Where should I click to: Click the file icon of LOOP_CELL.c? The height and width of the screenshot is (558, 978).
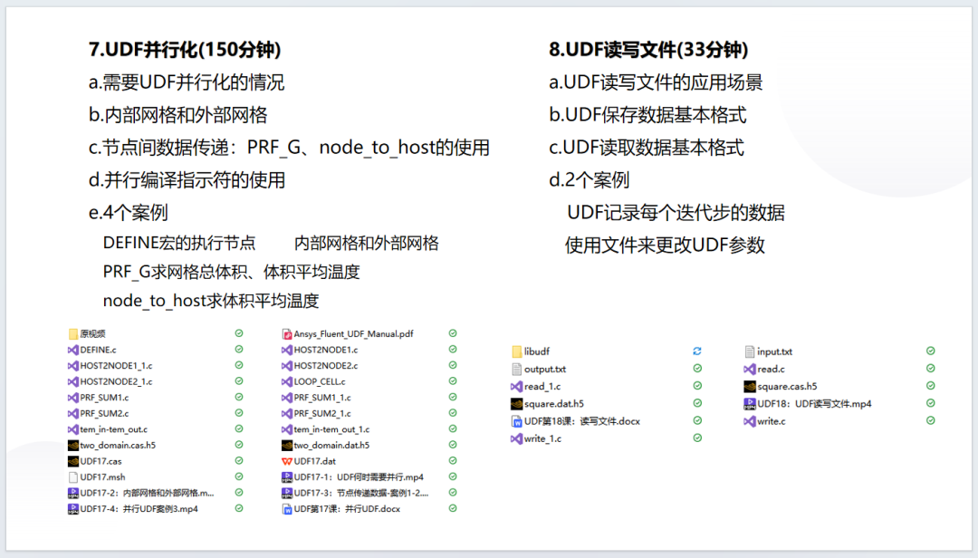click(287, 381)
